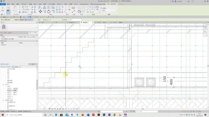Toggle the Properties palette button in the ribbon
This screenshot has width=209, height=117.
8,11
